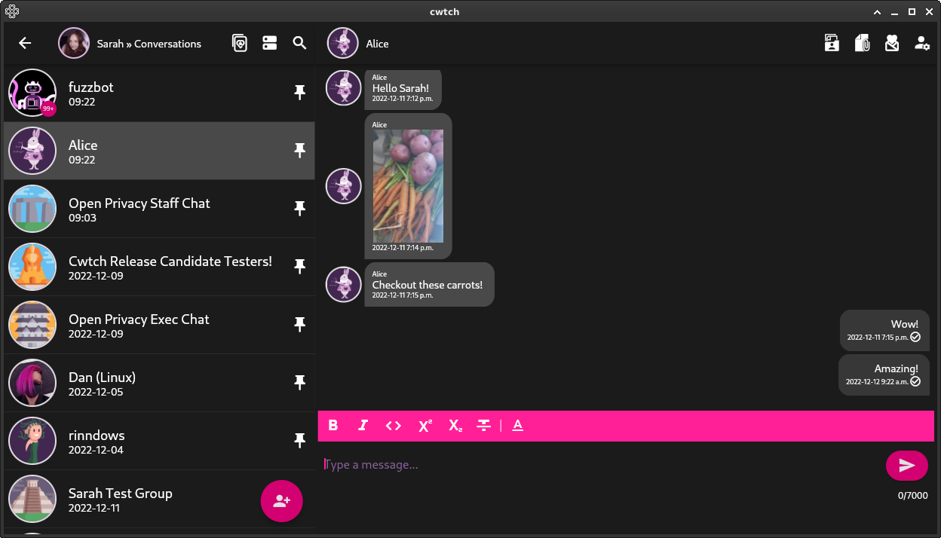The width and height of the screenshot is (941, 538).
Task: Toggle italic formatting
Action: click(363, 426)
